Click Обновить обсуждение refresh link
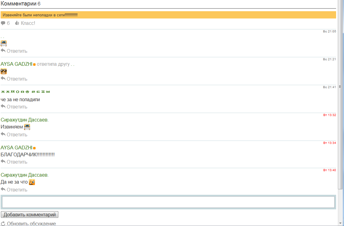 pyautogui.click(x=31, y=224)
